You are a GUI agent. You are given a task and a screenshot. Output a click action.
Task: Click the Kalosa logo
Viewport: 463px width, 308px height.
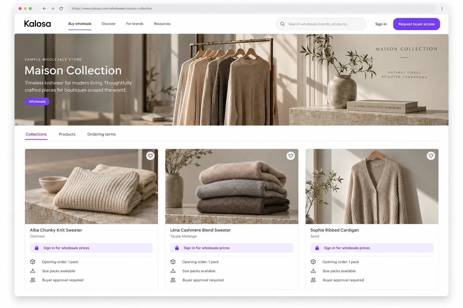(x=37, y=24)
